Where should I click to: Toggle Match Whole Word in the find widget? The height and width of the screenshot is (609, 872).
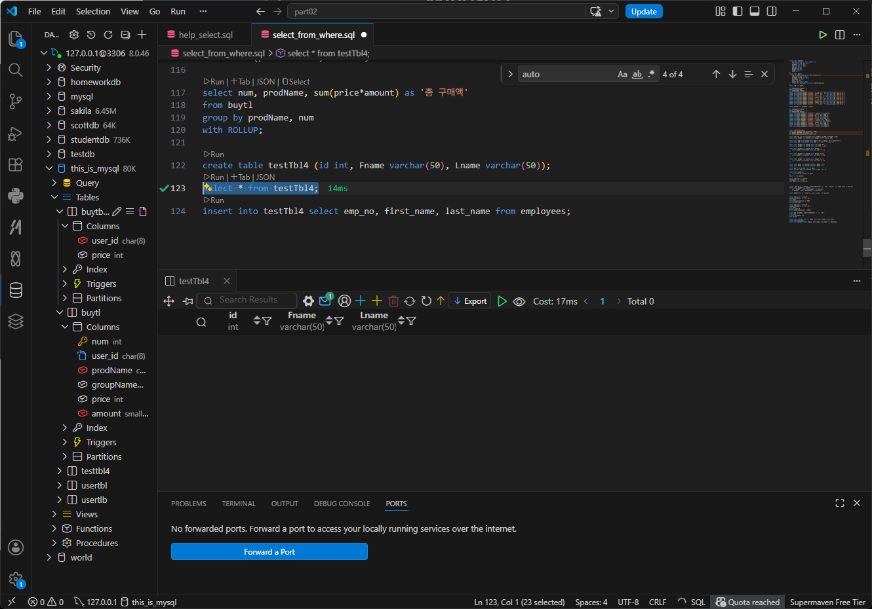click(x=637, y=74)
